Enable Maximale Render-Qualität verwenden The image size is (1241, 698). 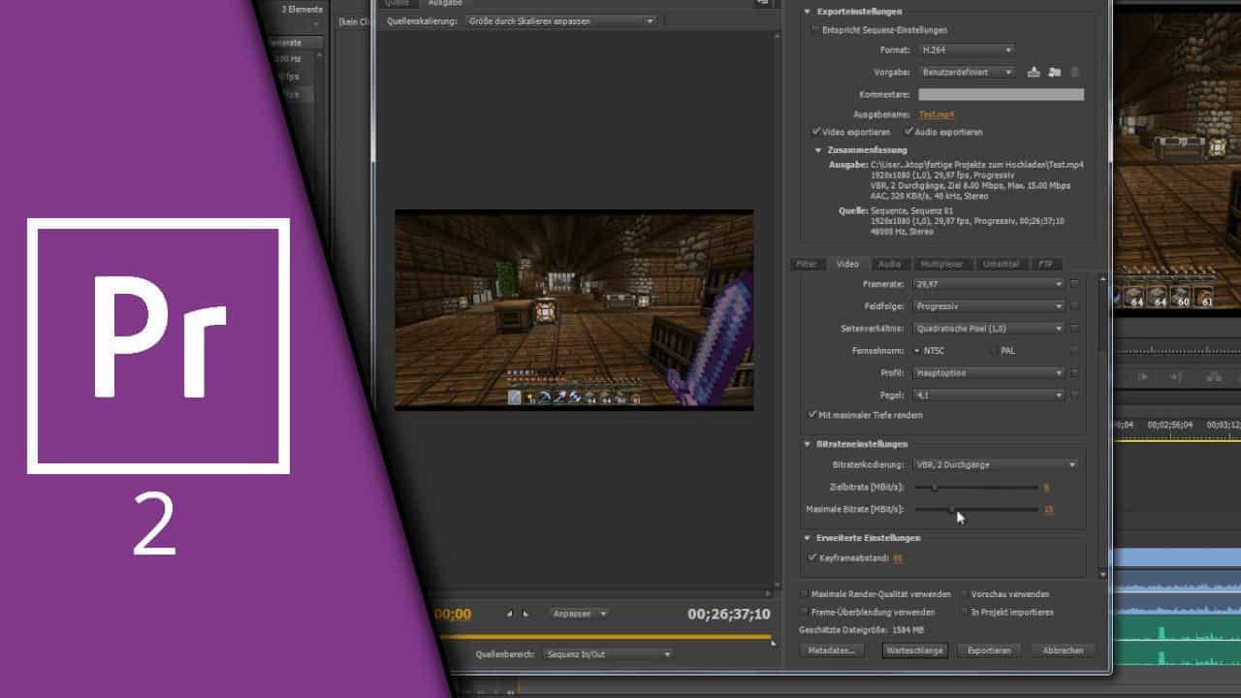coord(804,594)
